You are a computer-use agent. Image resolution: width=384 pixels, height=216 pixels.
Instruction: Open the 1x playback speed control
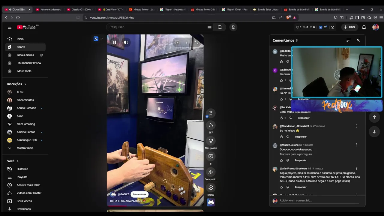point(211,113)
